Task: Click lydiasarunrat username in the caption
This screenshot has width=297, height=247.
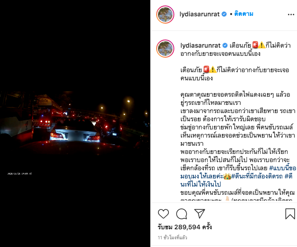Action: pyautogui.click(x=201, y=45)
